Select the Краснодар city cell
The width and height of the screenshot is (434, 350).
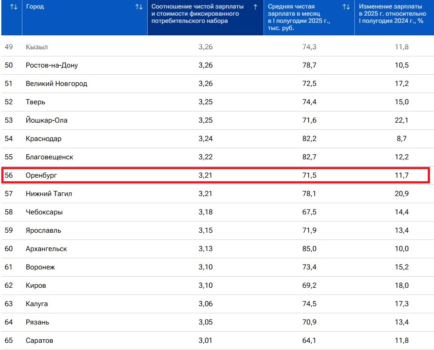click(x=43, y=139)
